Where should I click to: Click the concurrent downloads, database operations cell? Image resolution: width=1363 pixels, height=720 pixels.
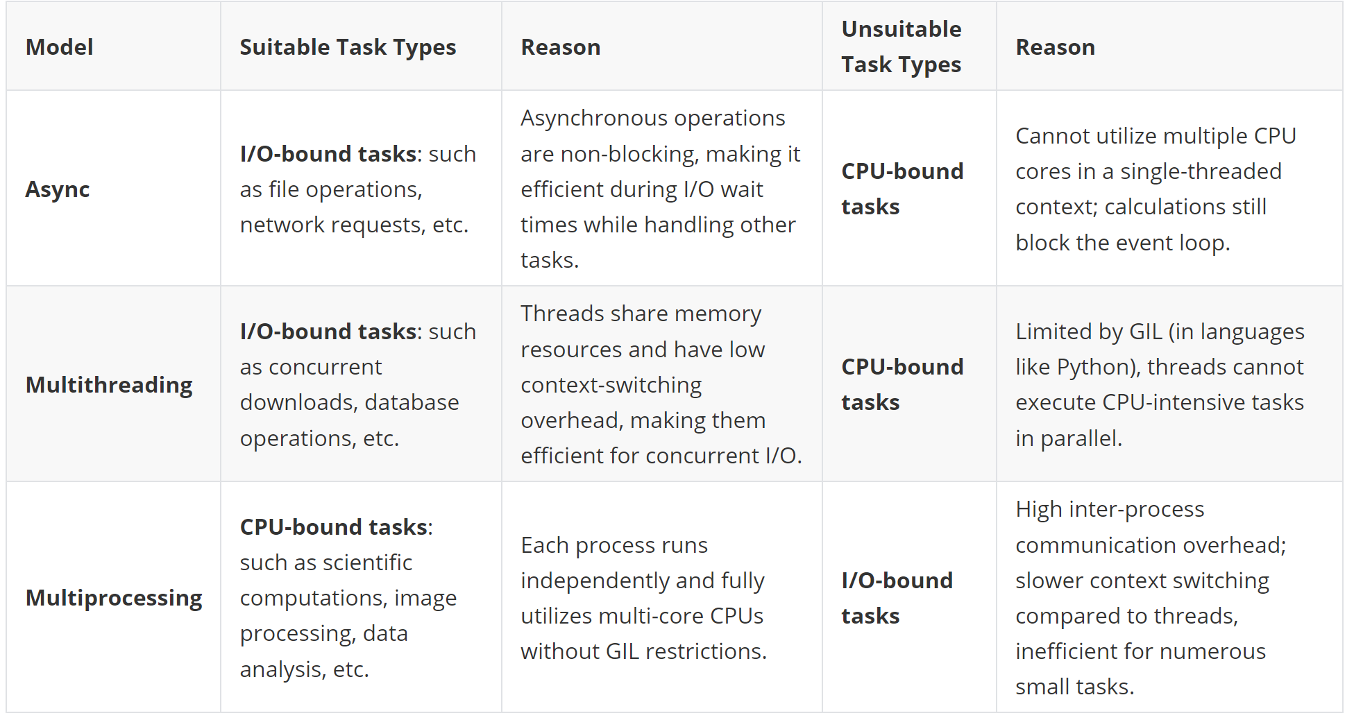(x=361, y=384)
